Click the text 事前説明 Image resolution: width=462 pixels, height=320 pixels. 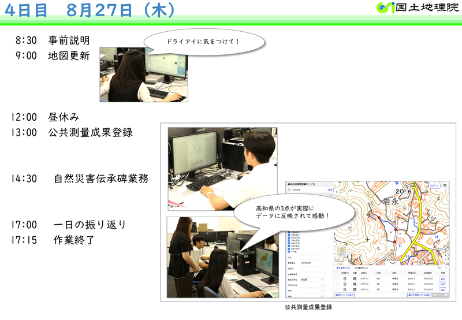[69, 40]
